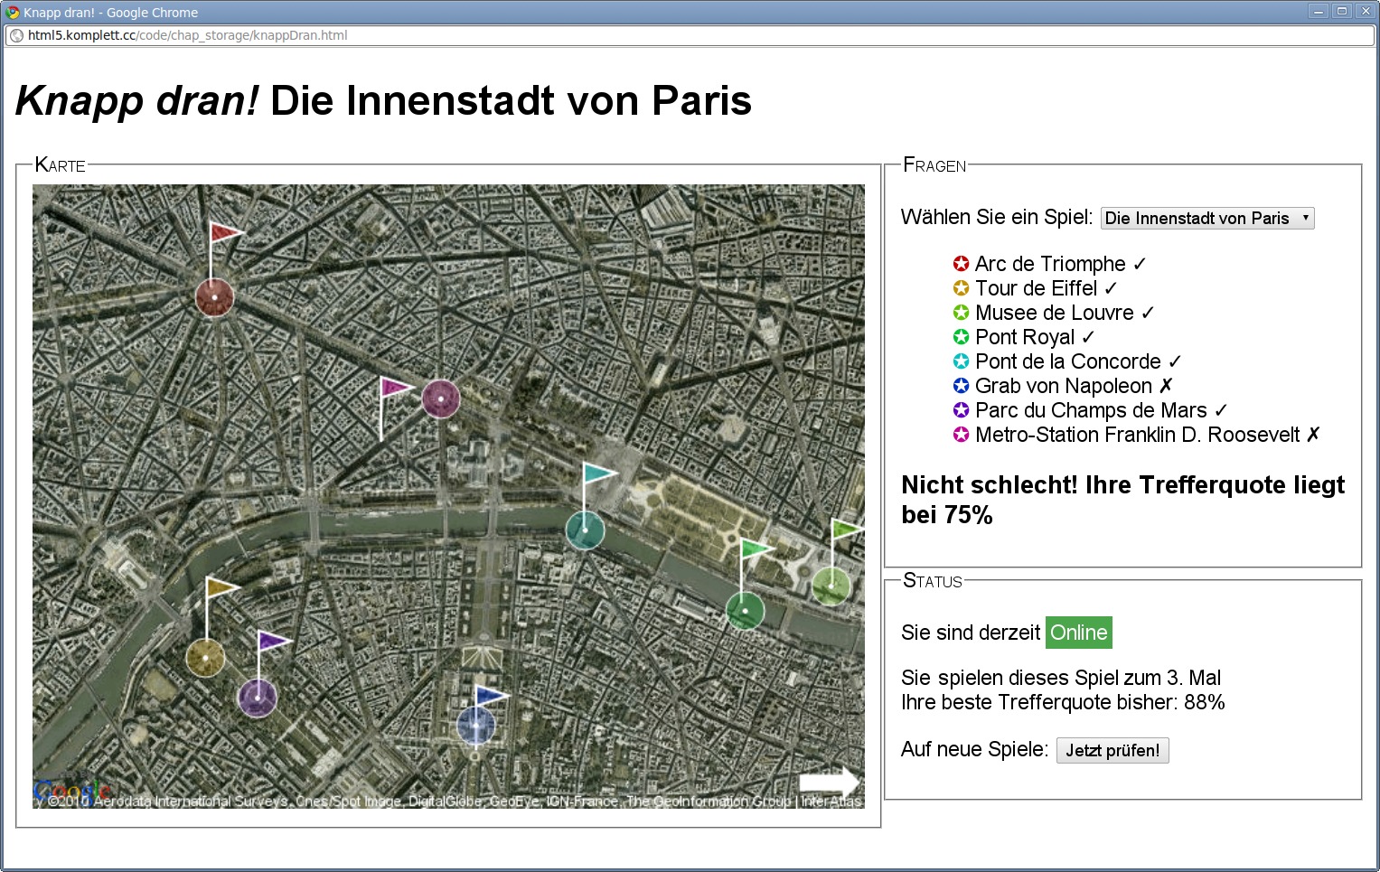Image resolution: width=1380 pixels, height=872 pixels.
Task: Click the white arrow on the map
Action: pyautogui.click(x=829, y=782)
